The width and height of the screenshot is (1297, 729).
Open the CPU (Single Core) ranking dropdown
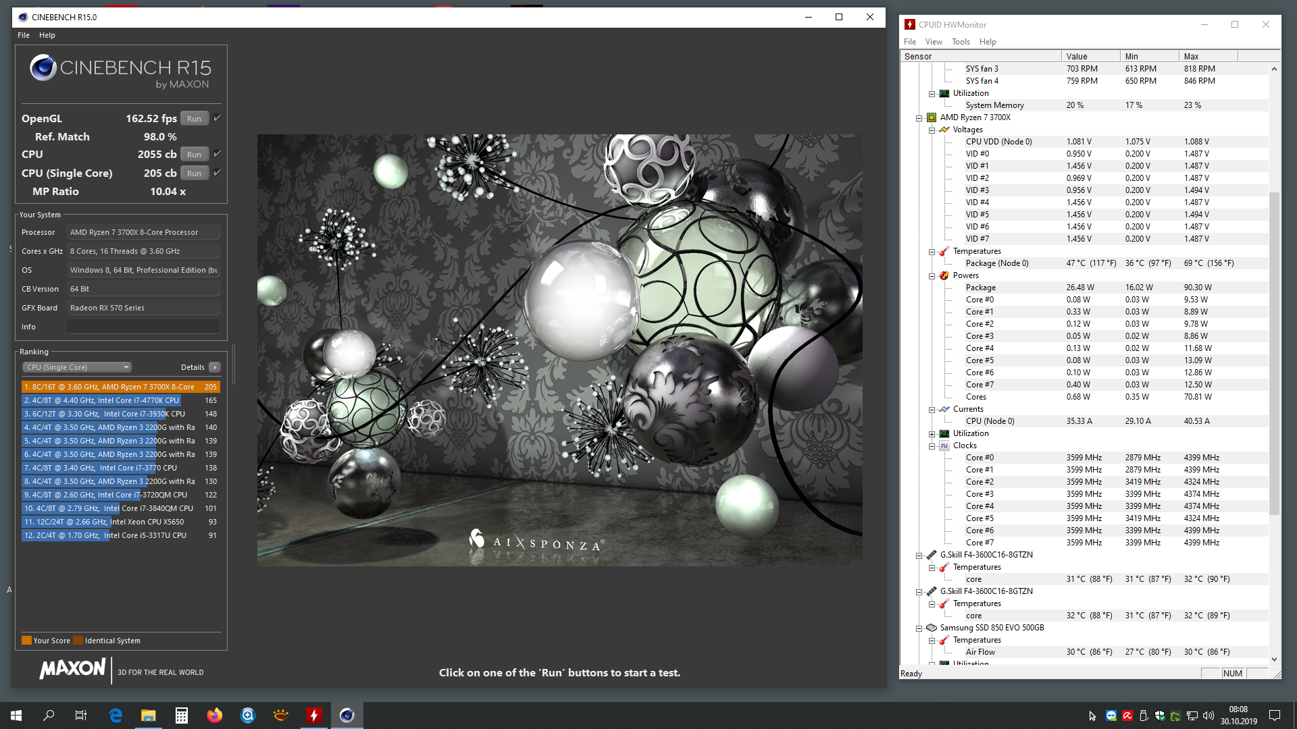[77, 367]
